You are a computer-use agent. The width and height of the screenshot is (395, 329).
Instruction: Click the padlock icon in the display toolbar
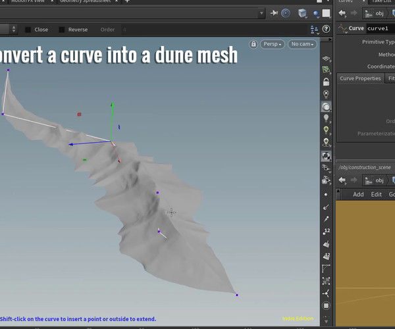[326, 82]
